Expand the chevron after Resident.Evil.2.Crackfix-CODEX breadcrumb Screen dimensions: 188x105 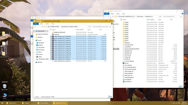pyautogui.click(x=78, y=27)
